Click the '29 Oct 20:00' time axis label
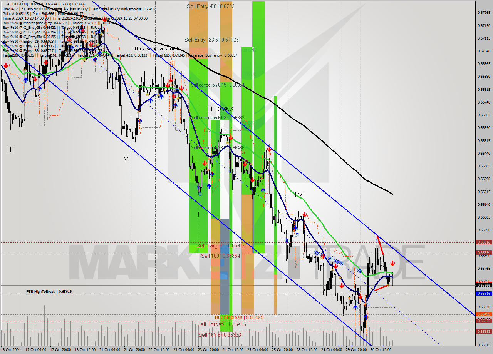This screenshot has height=354, width=493. [x=356, y=350]
